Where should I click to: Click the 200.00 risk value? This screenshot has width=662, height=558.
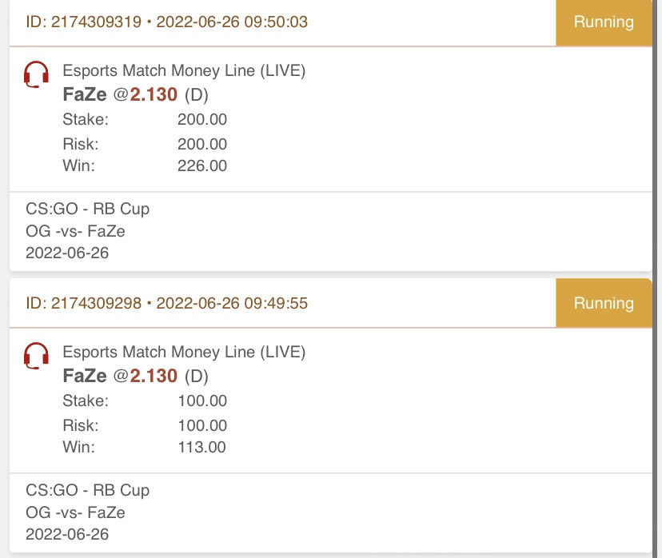pos(202,145)
